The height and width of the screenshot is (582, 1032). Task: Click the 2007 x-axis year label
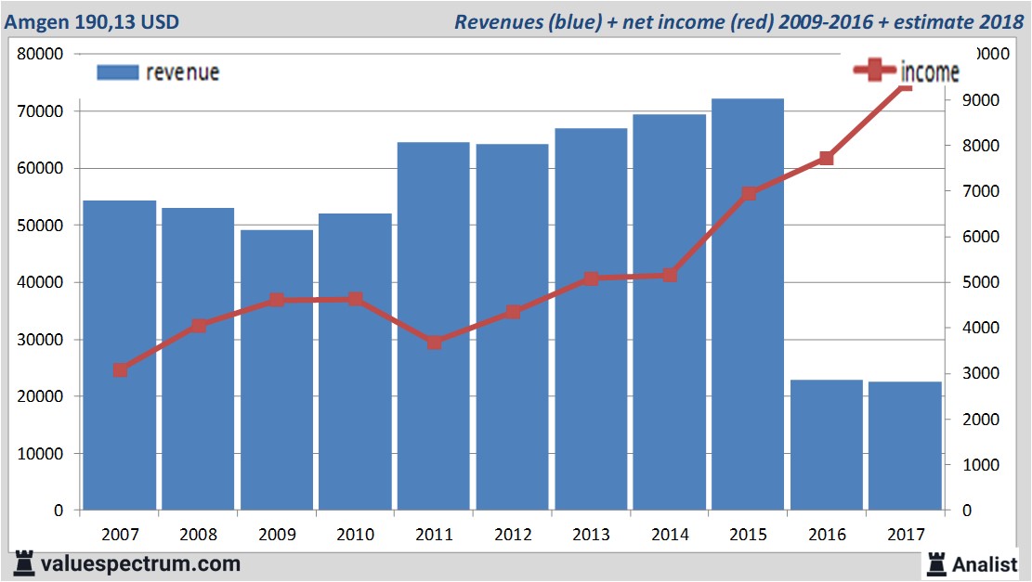120,534
